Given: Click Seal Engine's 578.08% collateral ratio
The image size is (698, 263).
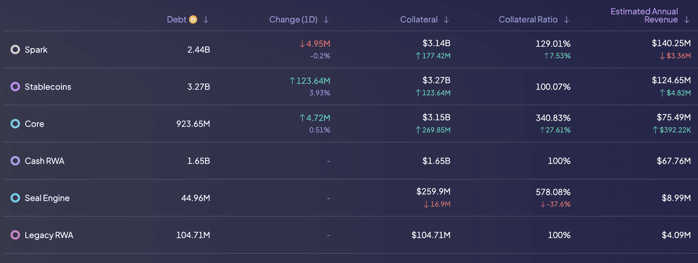Looking at the screenshot, I should [x=553, y=192].
